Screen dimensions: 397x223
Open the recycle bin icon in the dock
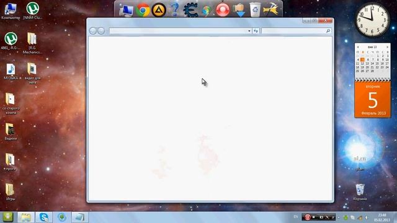[x=255, y=10]
